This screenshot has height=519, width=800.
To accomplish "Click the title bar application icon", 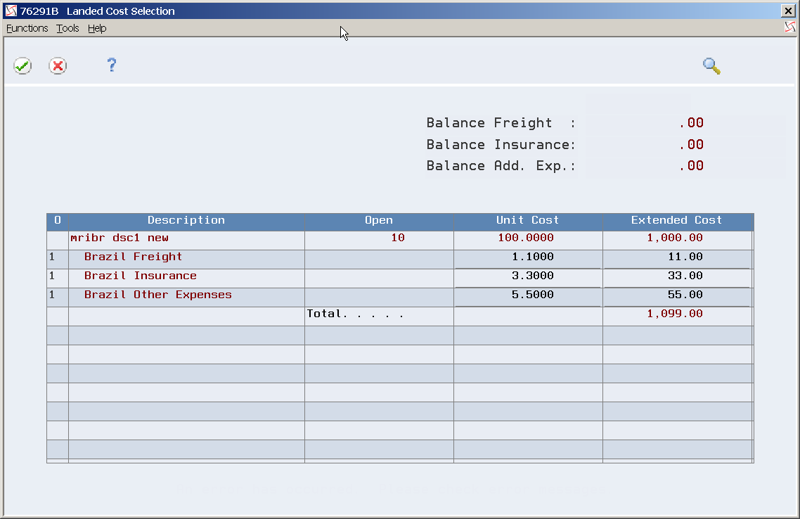I will 11,11.
